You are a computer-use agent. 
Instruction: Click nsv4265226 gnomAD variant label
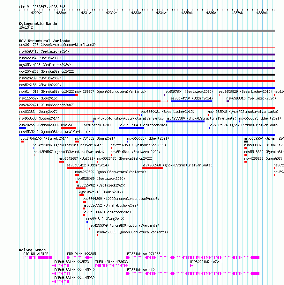coord(244,125)
